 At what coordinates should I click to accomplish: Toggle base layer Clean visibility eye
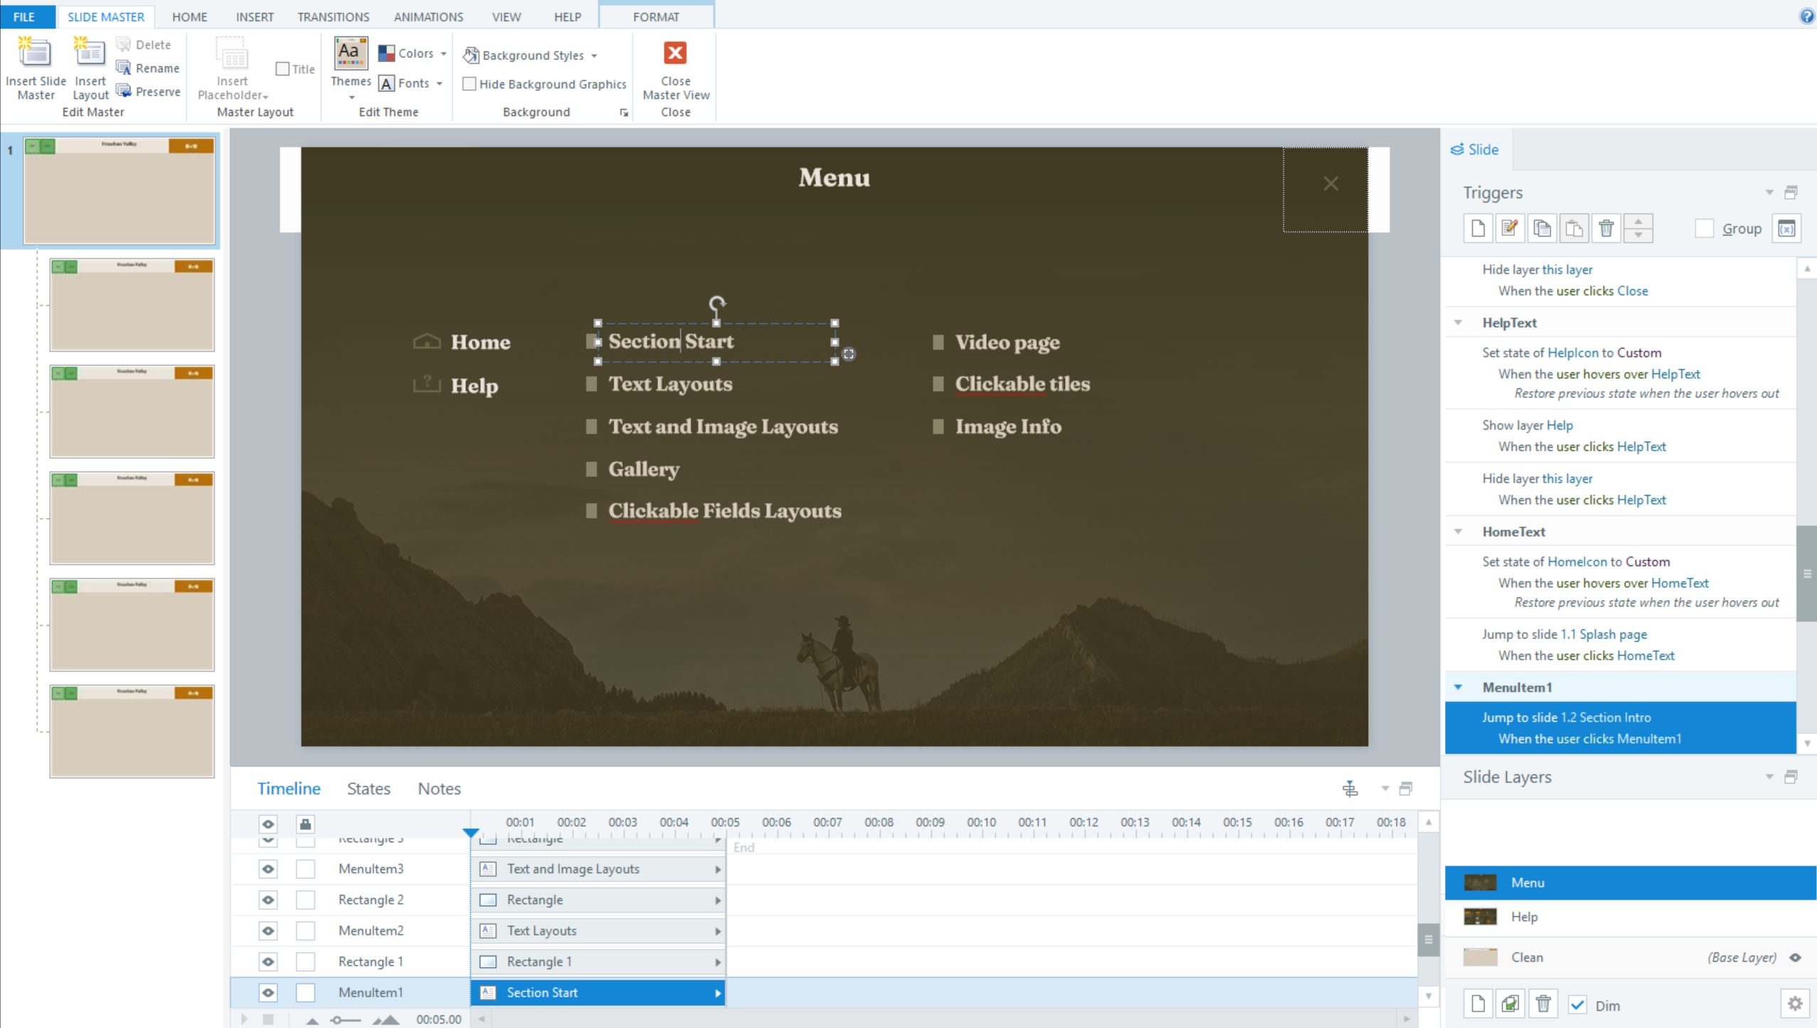[1795, 958]
